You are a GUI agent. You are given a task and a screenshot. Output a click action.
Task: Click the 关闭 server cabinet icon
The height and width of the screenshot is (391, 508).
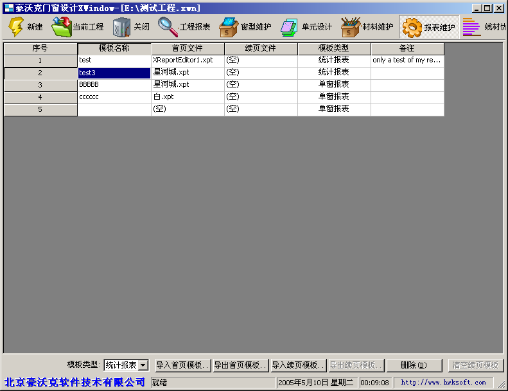pyautogui.click(x=121, y=27)
